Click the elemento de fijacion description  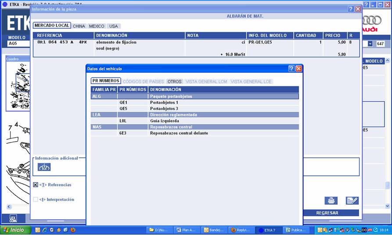pos(116,42)
